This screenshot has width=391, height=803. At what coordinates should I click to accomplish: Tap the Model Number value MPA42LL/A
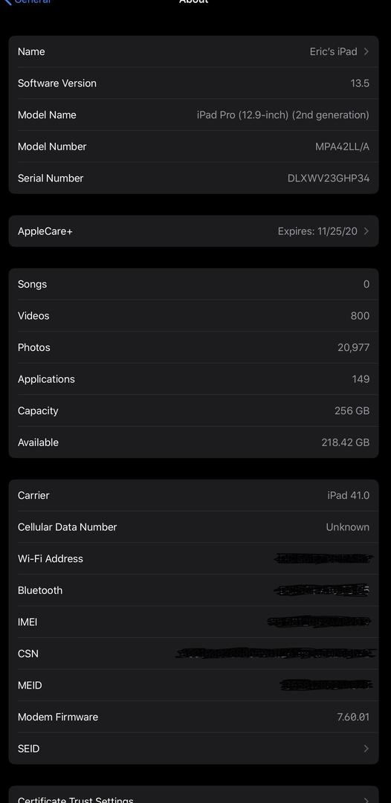(x=342, y=146)
